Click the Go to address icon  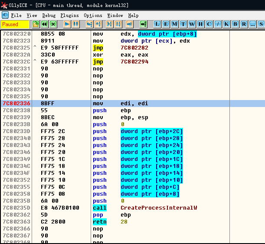point(143,24)
